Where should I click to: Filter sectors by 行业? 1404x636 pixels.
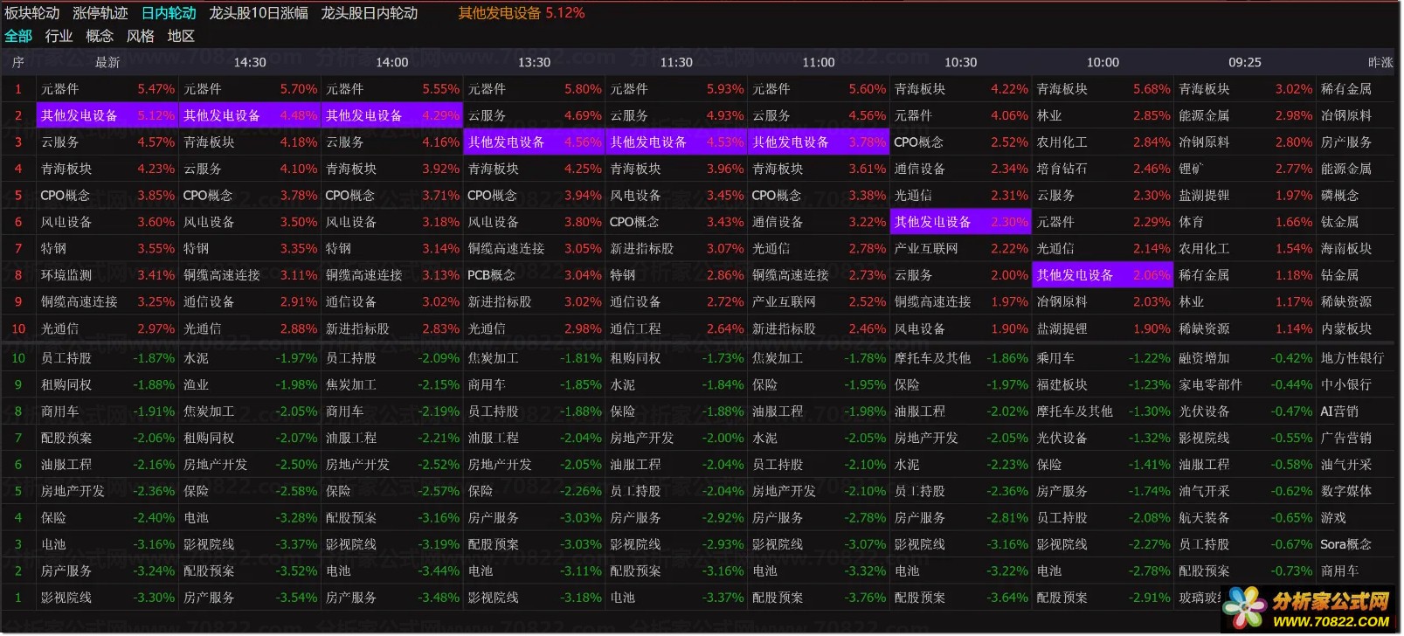click(x=59, y=36)
